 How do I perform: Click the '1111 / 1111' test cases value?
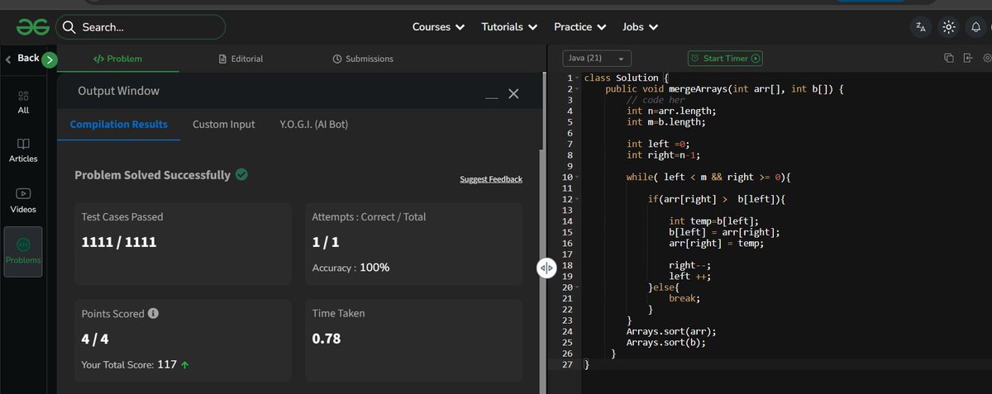(119, 243)
